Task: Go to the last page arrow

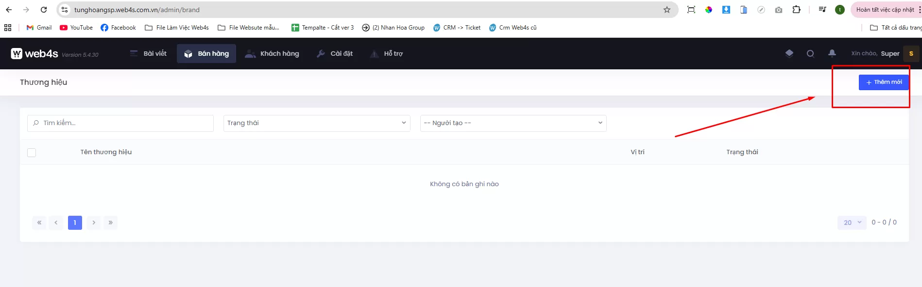Action: (x=111, y=223)
